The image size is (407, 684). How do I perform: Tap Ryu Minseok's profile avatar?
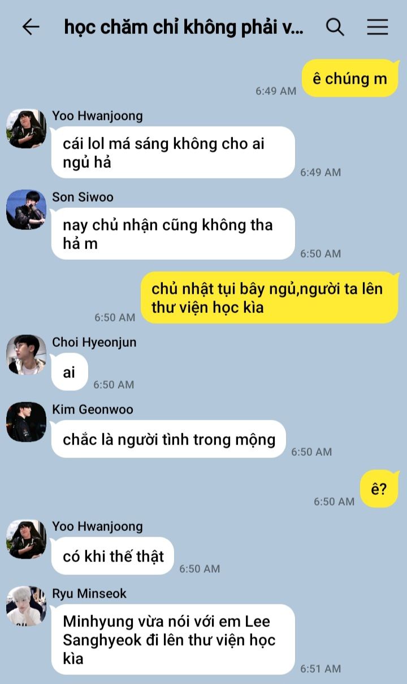click(x=26, y=607)
